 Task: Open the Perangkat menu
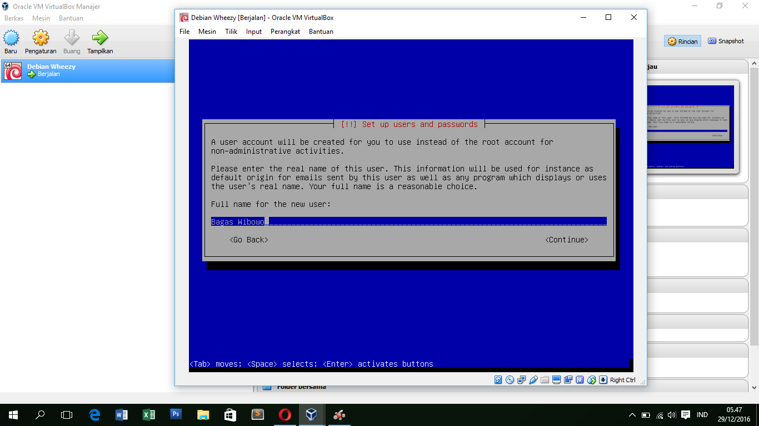click(x=285, y=32)
